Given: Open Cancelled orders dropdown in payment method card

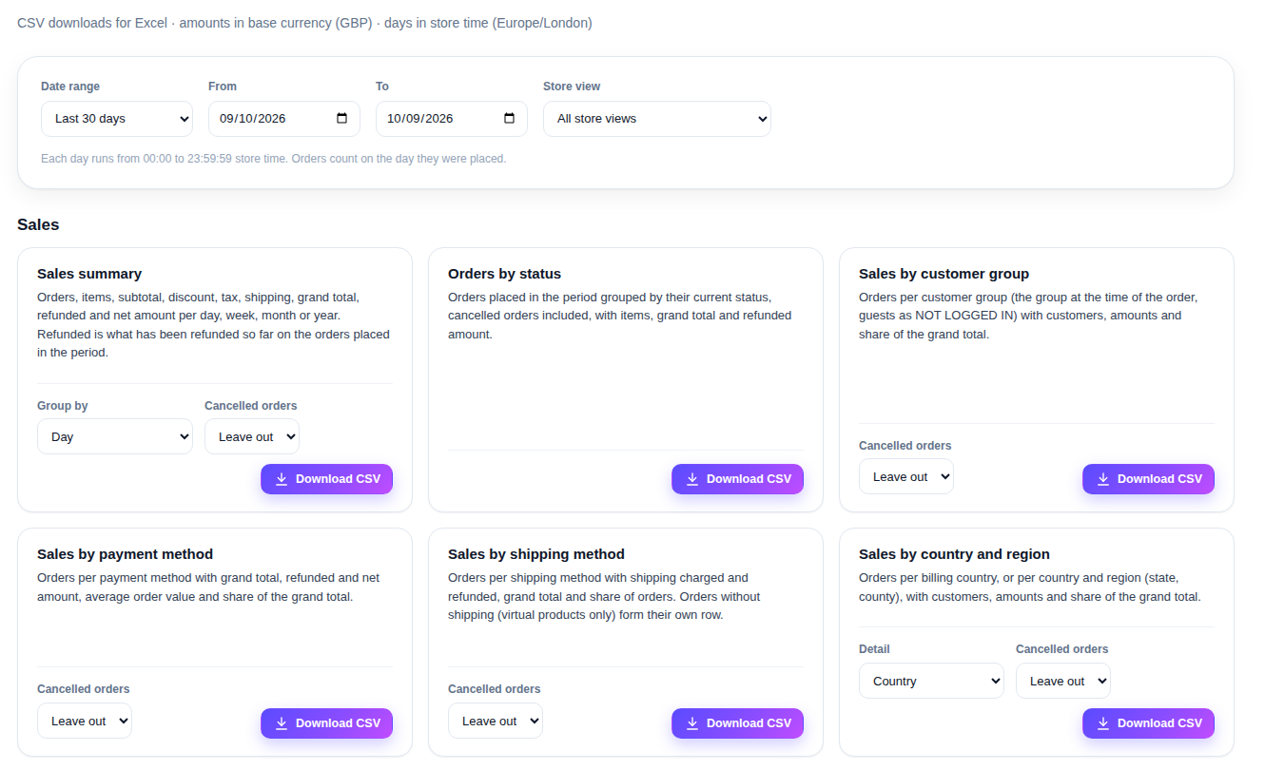Looking at the screenshot, I should click(85, 721).
